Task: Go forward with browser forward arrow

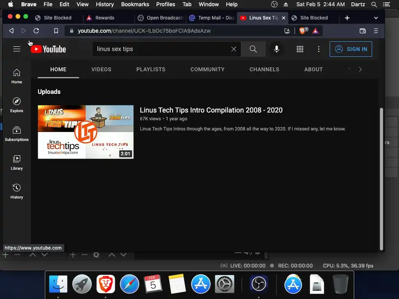Action: click(x=24, y=31)
